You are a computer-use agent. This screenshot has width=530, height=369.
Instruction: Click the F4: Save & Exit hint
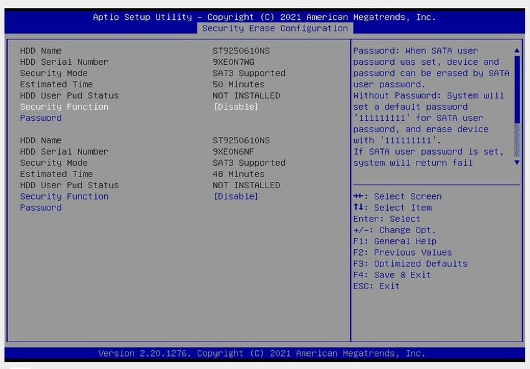coord(392,275)
